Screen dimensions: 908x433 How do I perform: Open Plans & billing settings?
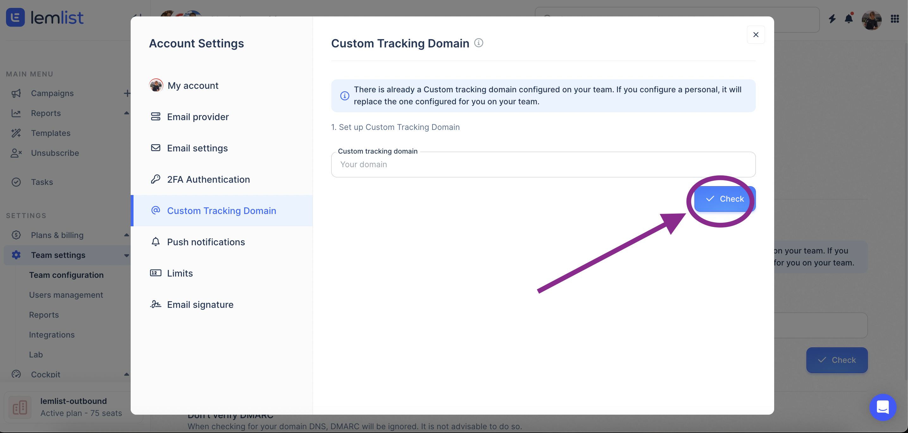coord(57,235)
